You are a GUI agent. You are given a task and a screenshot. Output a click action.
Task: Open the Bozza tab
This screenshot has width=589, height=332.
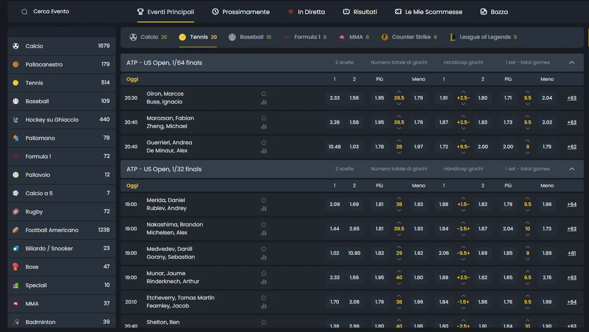[494, 12]
